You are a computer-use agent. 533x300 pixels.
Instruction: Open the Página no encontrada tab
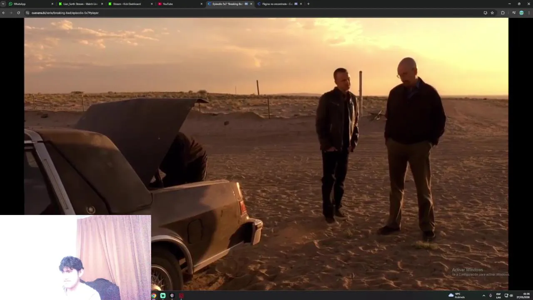[x=279, y=4]
